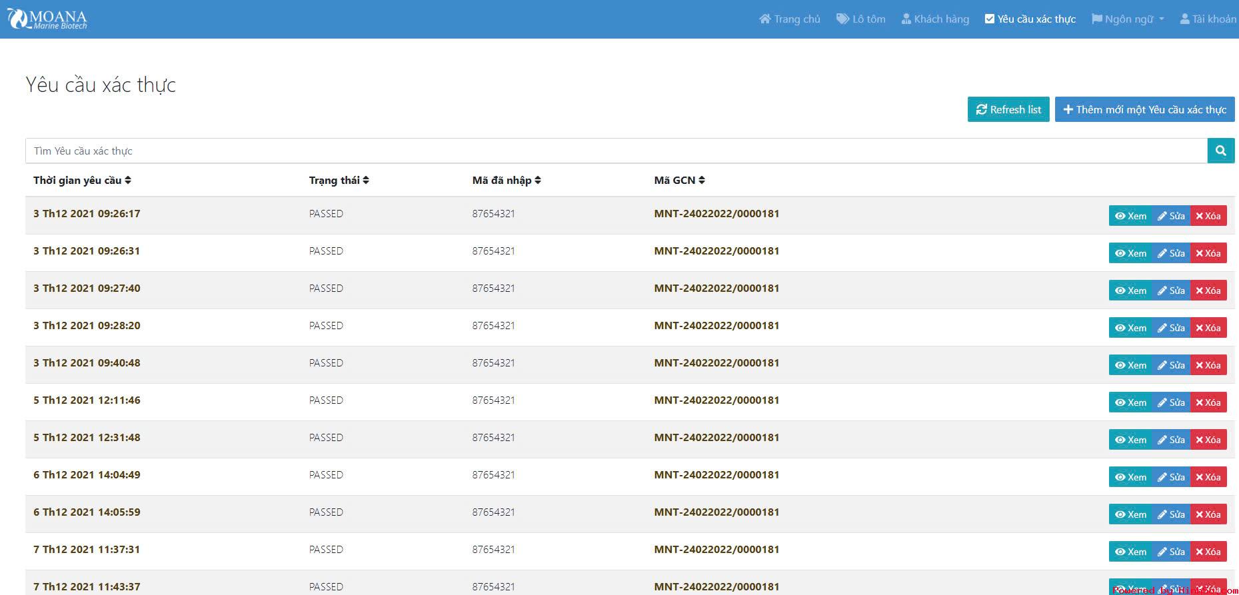View request from 3 Th12 2021 09:26:17

click(1130, 216)
